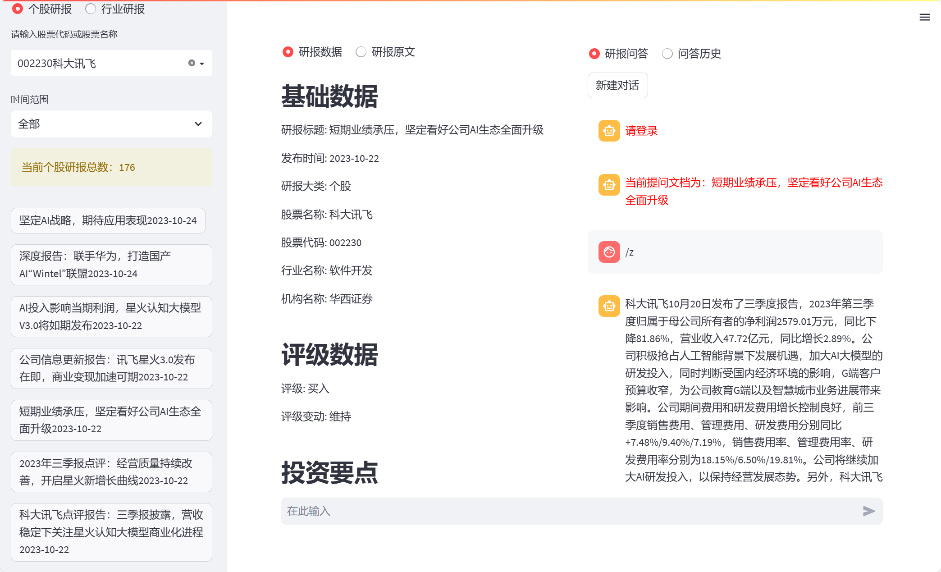
Task: Click the 评级: 买入 line
Action: coord(305,389)
